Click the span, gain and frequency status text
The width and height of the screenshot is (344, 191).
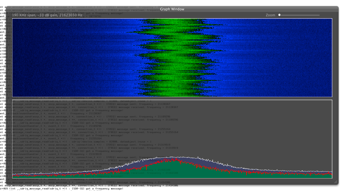click(47, 15)
